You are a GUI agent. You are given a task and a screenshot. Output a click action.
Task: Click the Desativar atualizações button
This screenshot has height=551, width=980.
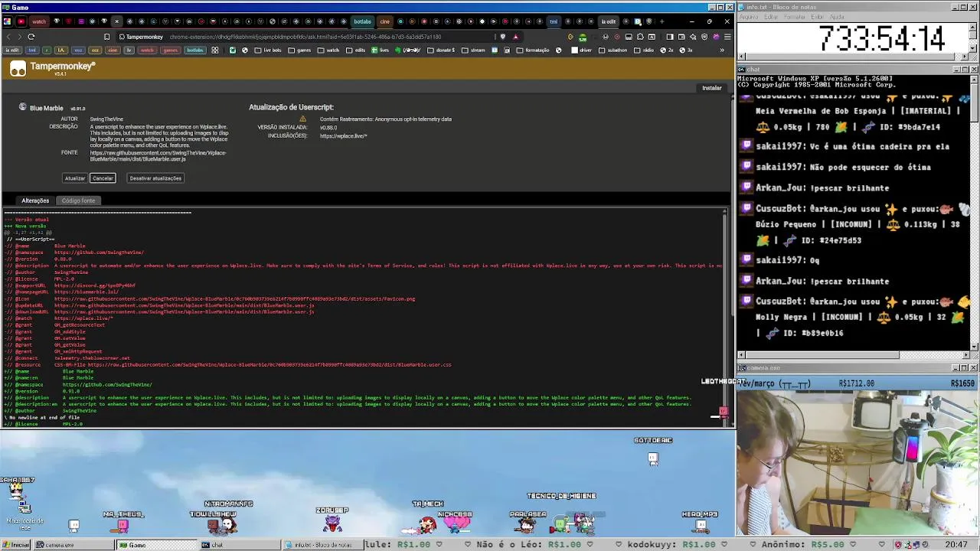155,178
